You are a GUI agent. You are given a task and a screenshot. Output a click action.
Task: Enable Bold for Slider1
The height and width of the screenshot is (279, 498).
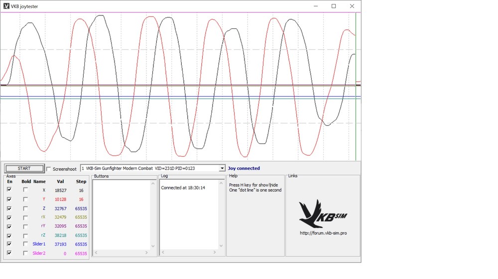[x=25, y=244]
